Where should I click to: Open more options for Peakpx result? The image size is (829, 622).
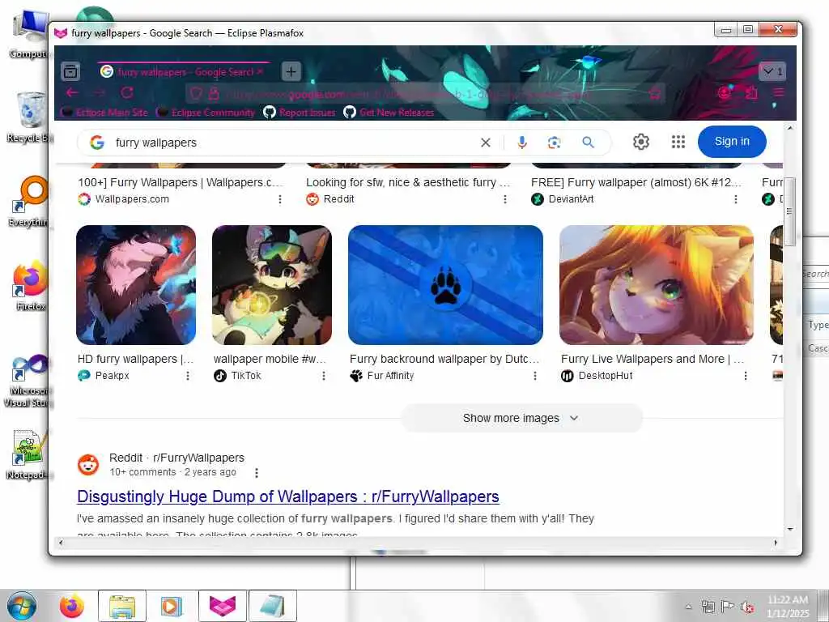click(188, 376)
